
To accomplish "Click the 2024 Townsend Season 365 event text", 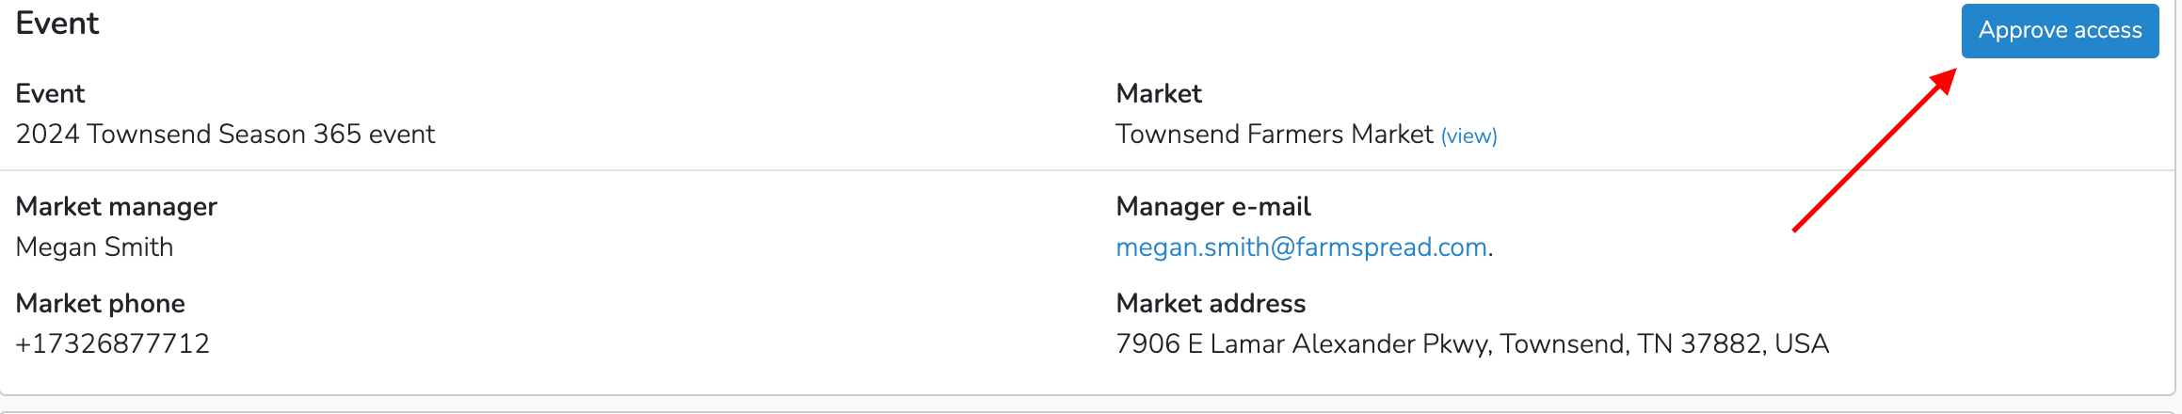I will [x=225, y=135].
